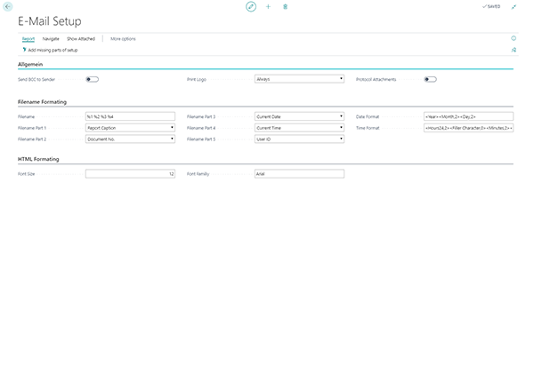The image size is (534, 373).
Task: Click the back arrow icon
Action: 9,6
